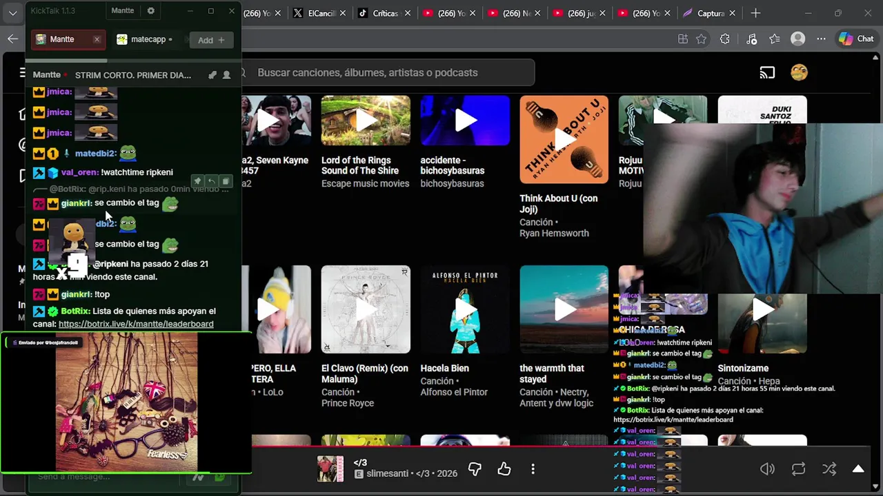This screenshot has width=883, height=496.
Task: Open pinned message icon in KickTalk header
Action: click(x=212, y=75)
